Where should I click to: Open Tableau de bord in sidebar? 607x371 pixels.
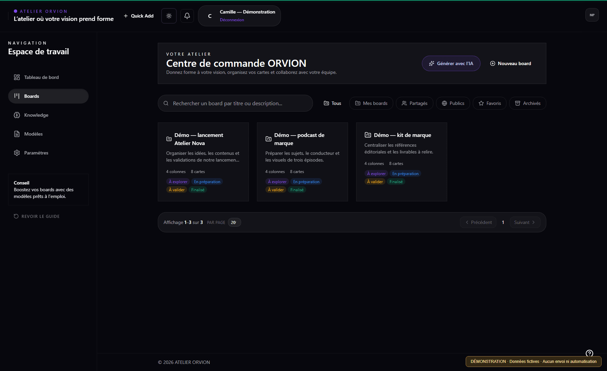click(x=48, y=77)
